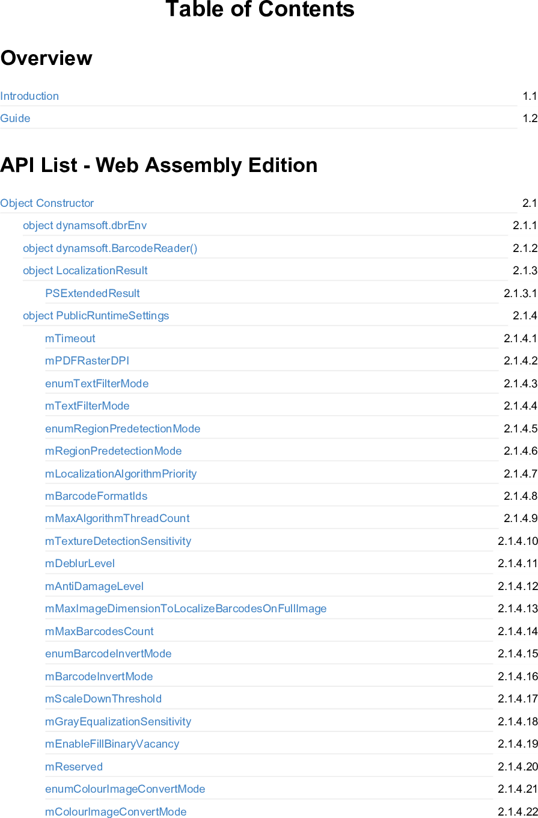
Task: Open the Guide section link
Action: 15,118
